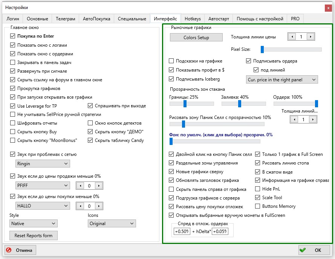This screenshot has width=335, height=259.
Task: Click the Pixel Size slider
Action: 291,49
